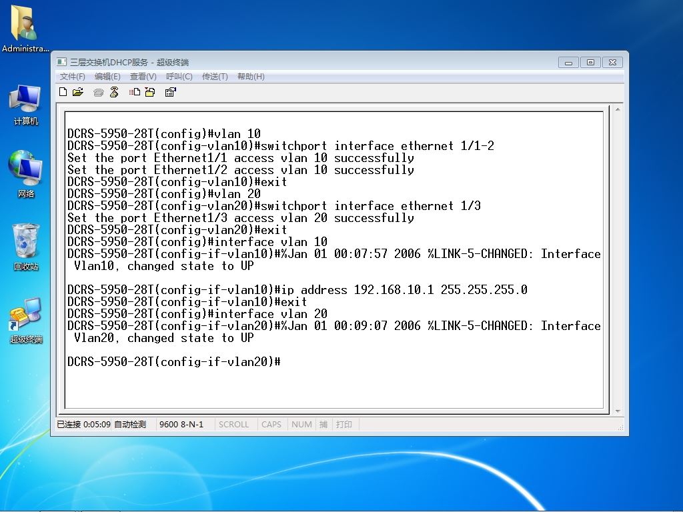This screenshot has height=512, width=683.
Task: Click the terminal prompt line config-if-vlan20
Action: click(x=174, y=362)
